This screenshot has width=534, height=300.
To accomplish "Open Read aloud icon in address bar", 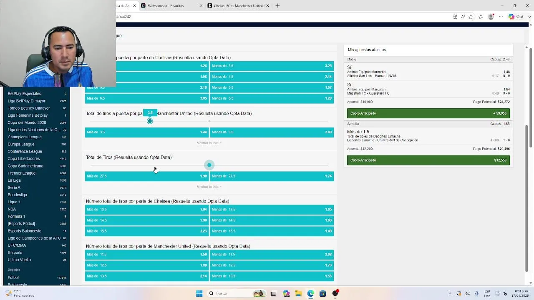I will coord(463,17).
